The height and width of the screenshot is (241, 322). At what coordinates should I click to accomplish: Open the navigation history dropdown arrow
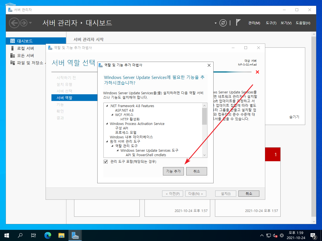[x=30, y=23]
